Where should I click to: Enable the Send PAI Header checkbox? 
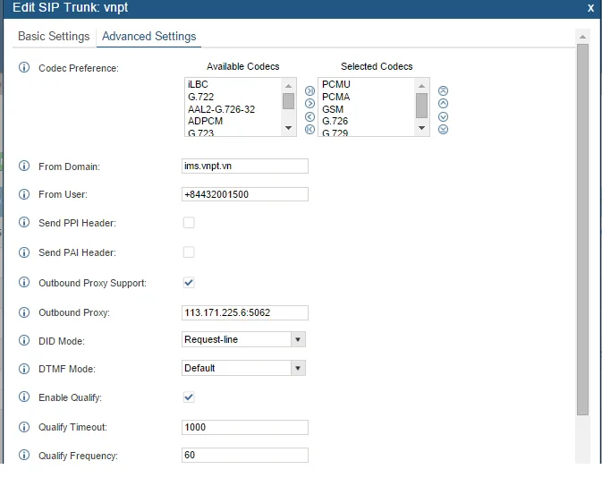(x=189, y=252)
